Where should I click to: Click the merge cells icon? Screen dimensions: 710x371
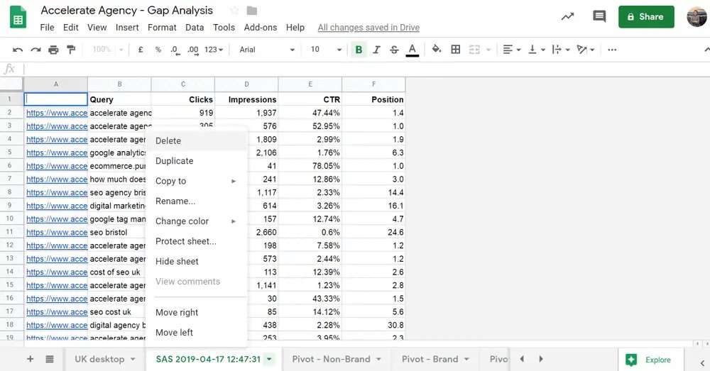[474, 50]
